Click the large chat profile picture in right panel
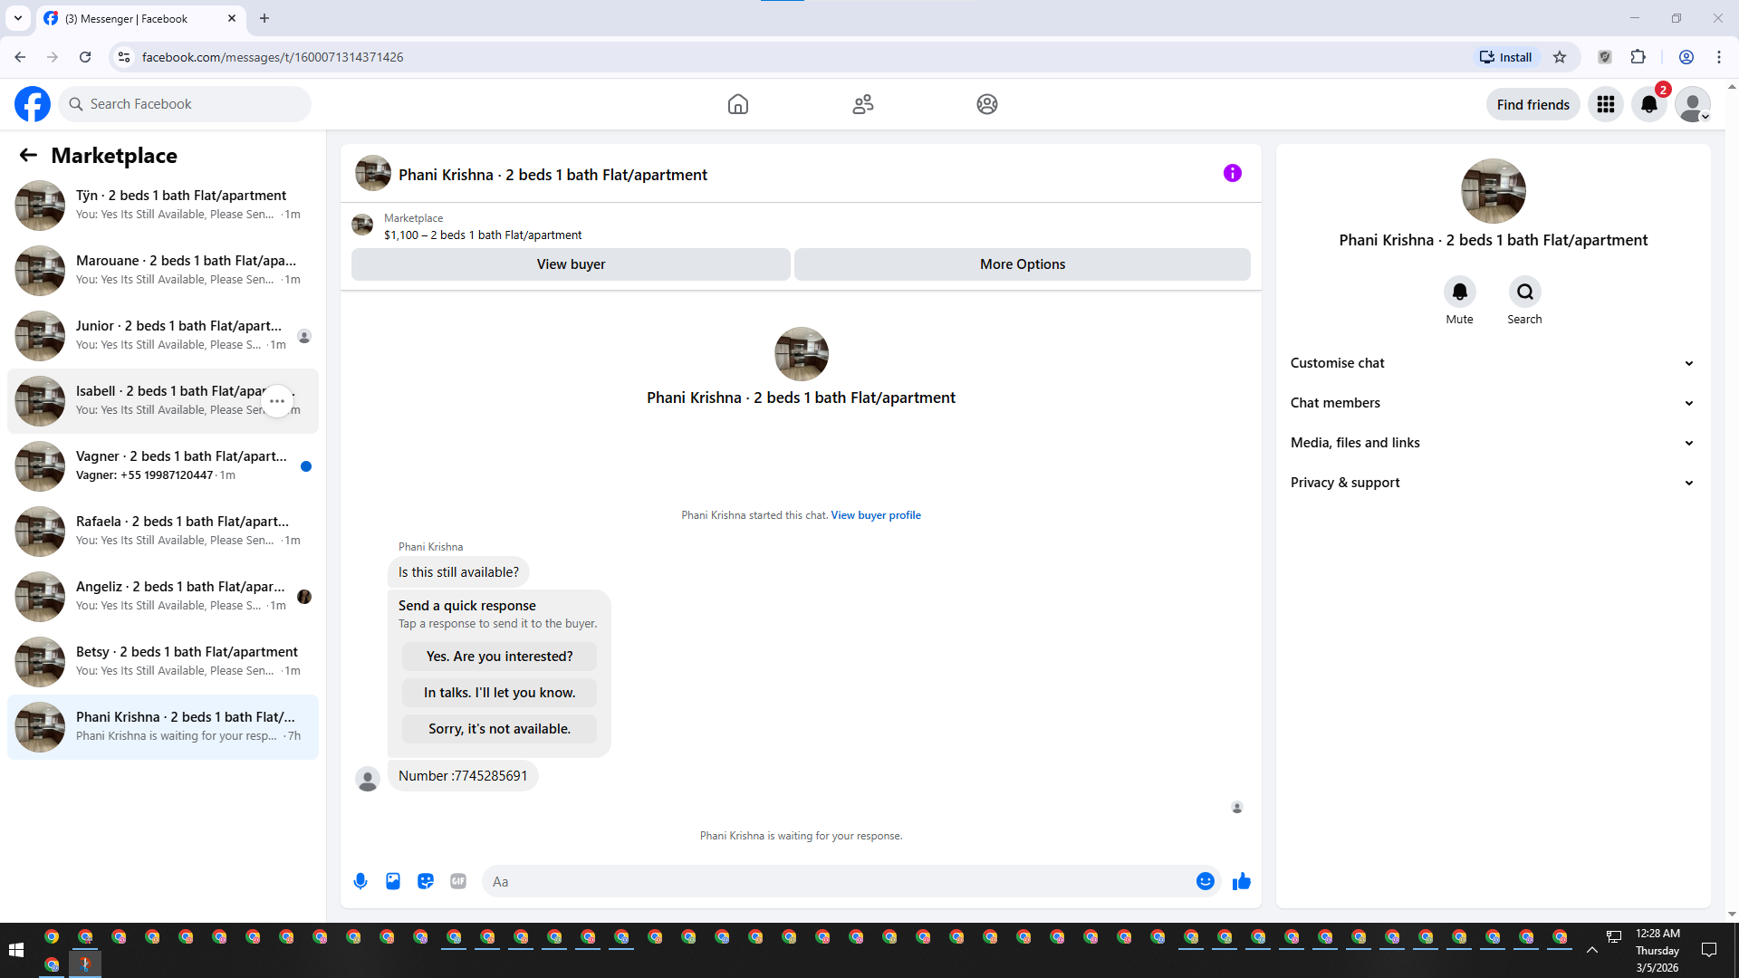This screenshot has height=978, width=1739. 1494,191
